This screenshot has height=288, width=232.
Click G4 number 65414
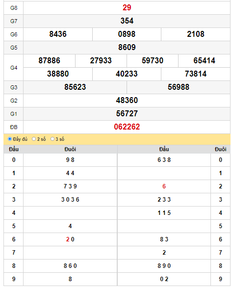point(204,61)
